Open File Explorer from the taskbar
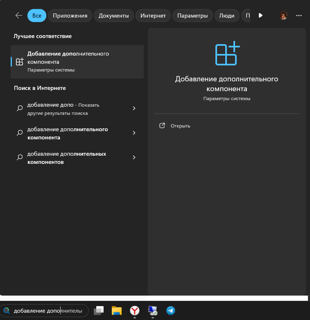Image resolution: width=310 pixels, height=320 pixels. (117, 311)
